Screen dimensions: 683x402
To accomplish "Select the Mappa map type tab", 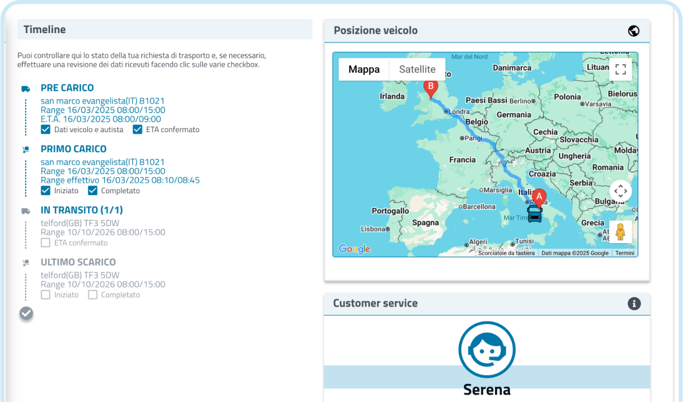I will point(364,69).
